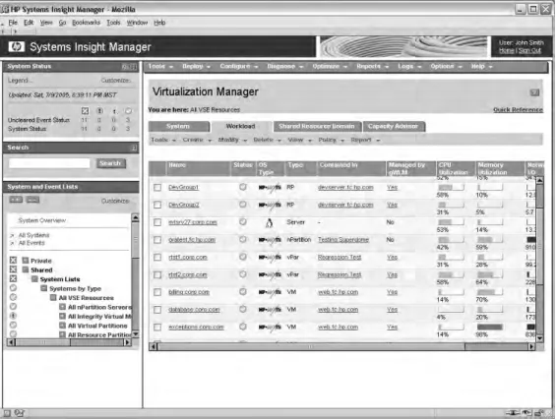Check the billing.corp.com row checkbox

pyautogui.click(x=157, y=292)
